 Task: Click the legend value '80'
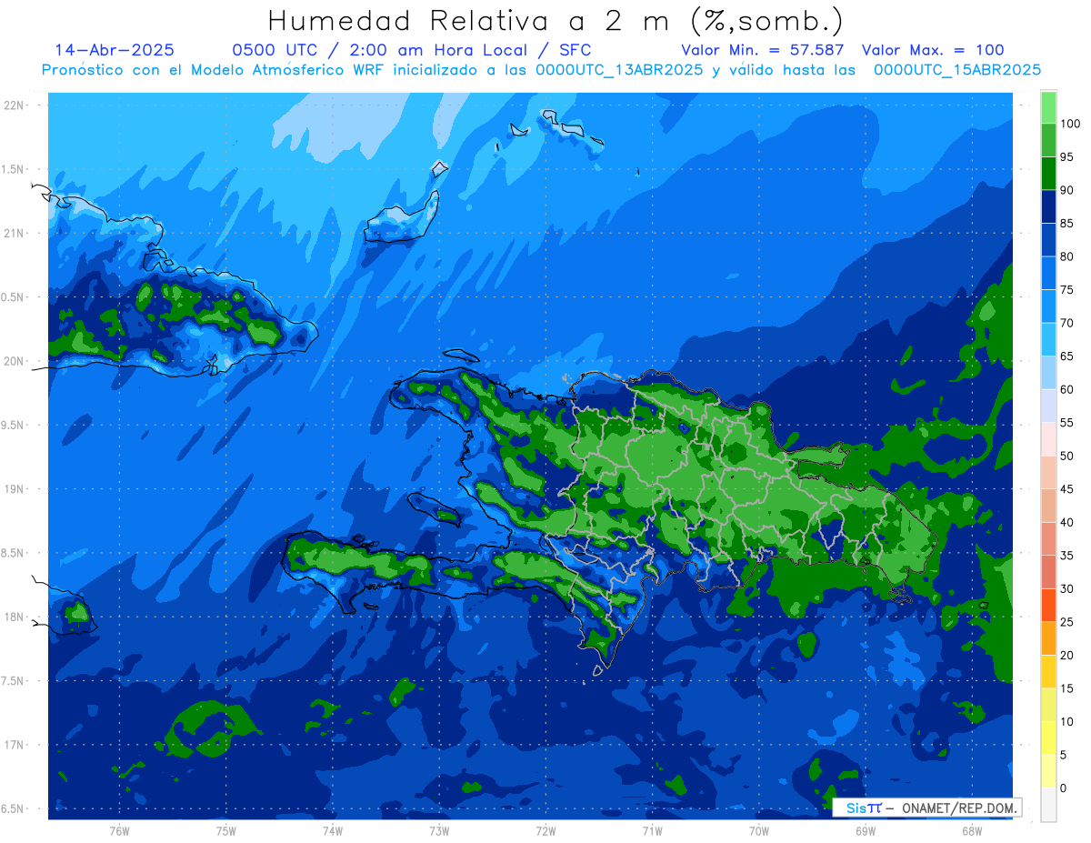[x=1066, y=256]
